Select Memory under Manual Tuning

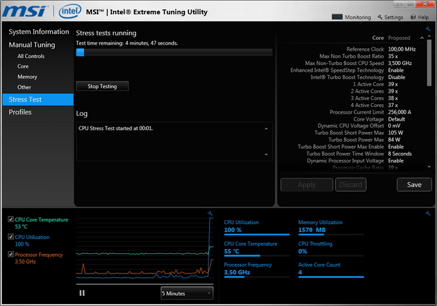point(27,77)
